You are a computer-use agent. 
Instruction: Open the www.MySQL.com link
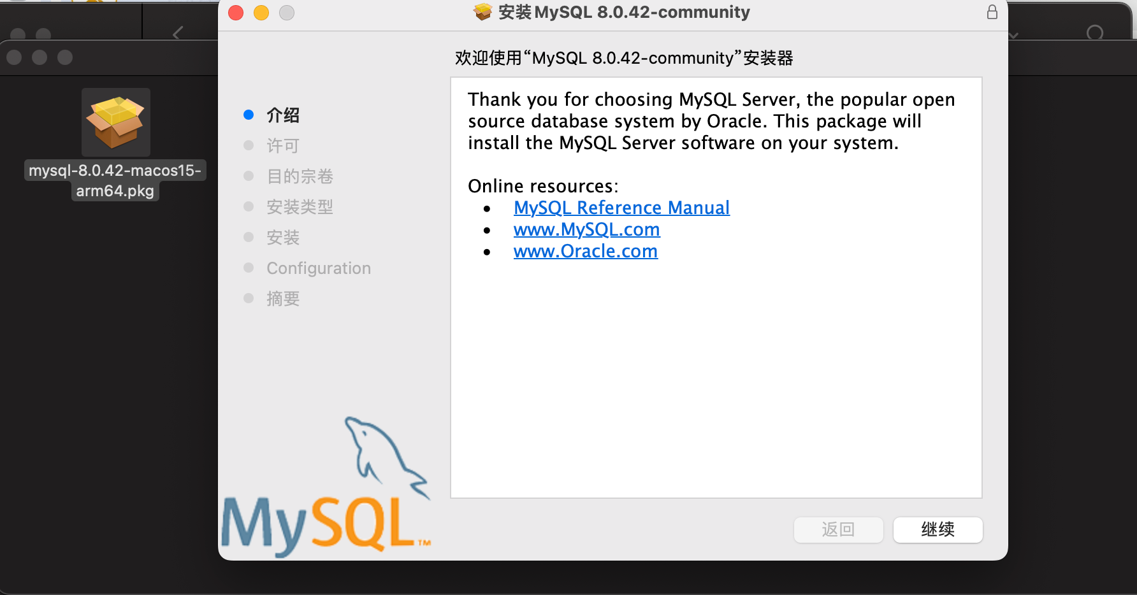coord(586,229)
